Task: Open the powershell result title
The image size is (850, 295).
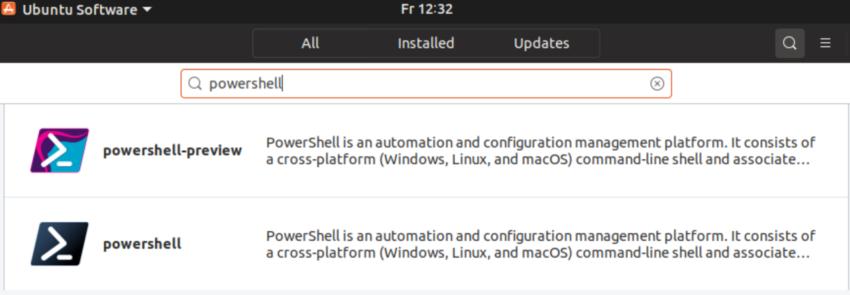Action: coord(142,245)
